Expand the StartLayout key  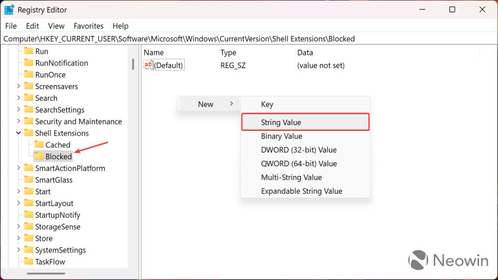(x=18, y=203)
